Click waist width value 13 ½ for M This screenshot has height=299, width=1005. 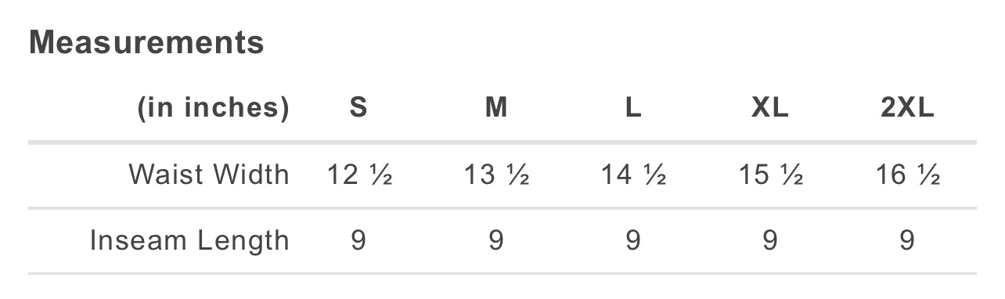coord(496,175)
